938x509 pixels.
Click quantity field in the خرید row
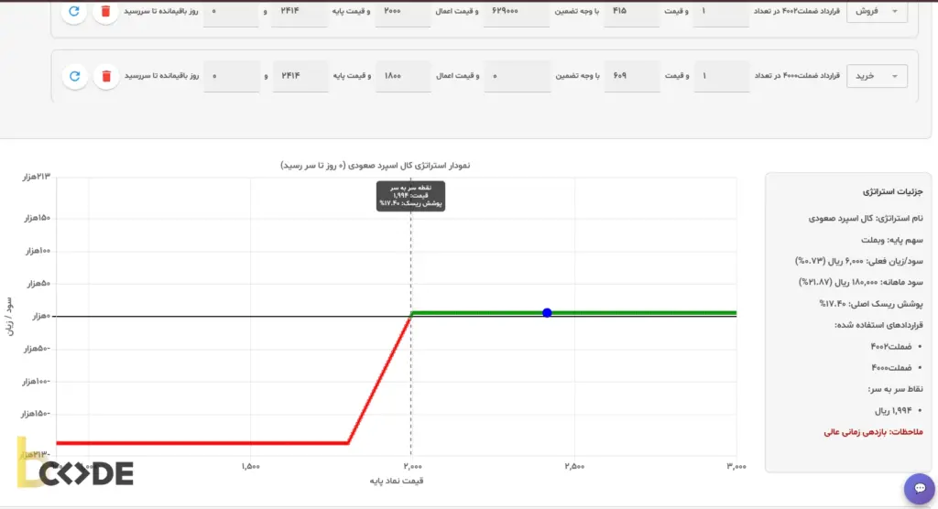point(721,76)
